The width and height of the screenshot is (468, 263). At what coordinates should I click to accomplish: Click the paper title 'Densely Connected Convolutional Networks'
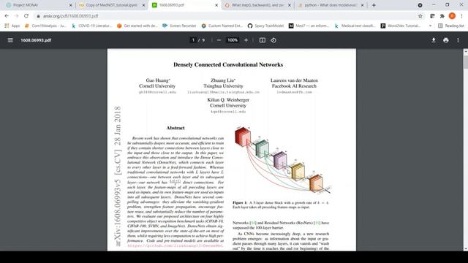(x=228, y=65)
